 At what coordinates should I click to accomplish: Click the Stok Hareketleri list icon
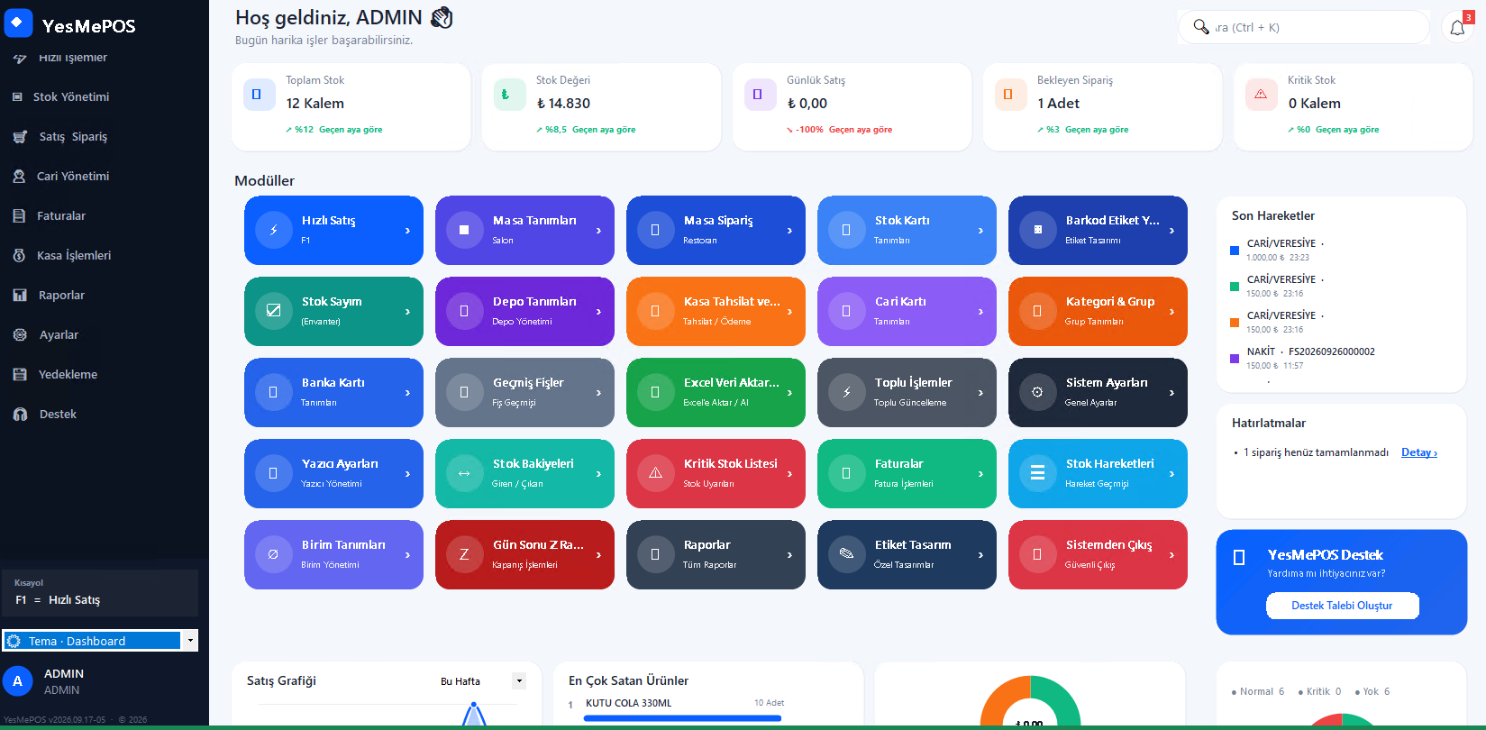point(1037,474)
